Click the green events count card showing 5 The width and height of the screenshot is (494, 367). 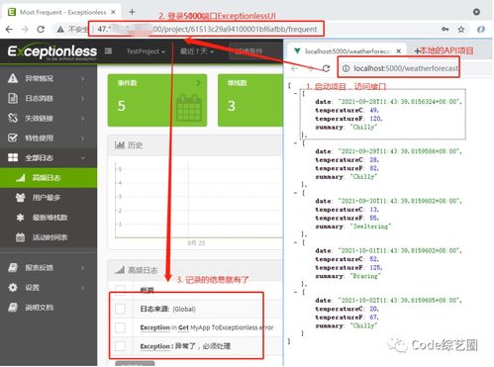click(x=157, y=100)
